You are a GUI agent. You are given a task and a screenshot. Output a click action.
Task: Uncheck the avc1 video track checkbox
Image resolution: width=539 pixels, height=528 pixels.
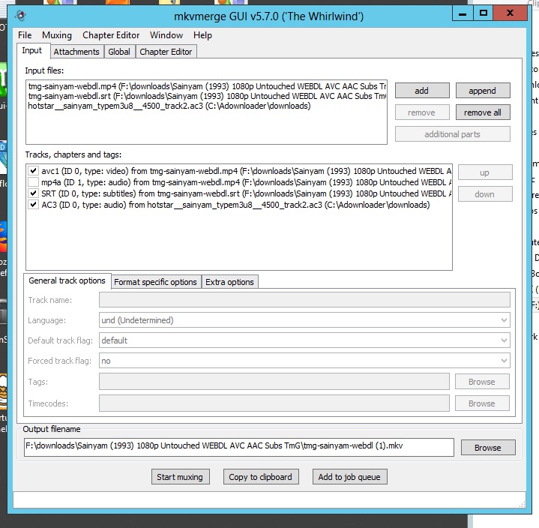pos(33,171)
